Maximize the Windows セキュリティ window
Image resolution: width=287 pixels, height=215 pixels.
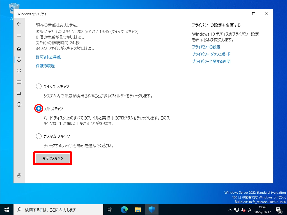pos(254,14)
